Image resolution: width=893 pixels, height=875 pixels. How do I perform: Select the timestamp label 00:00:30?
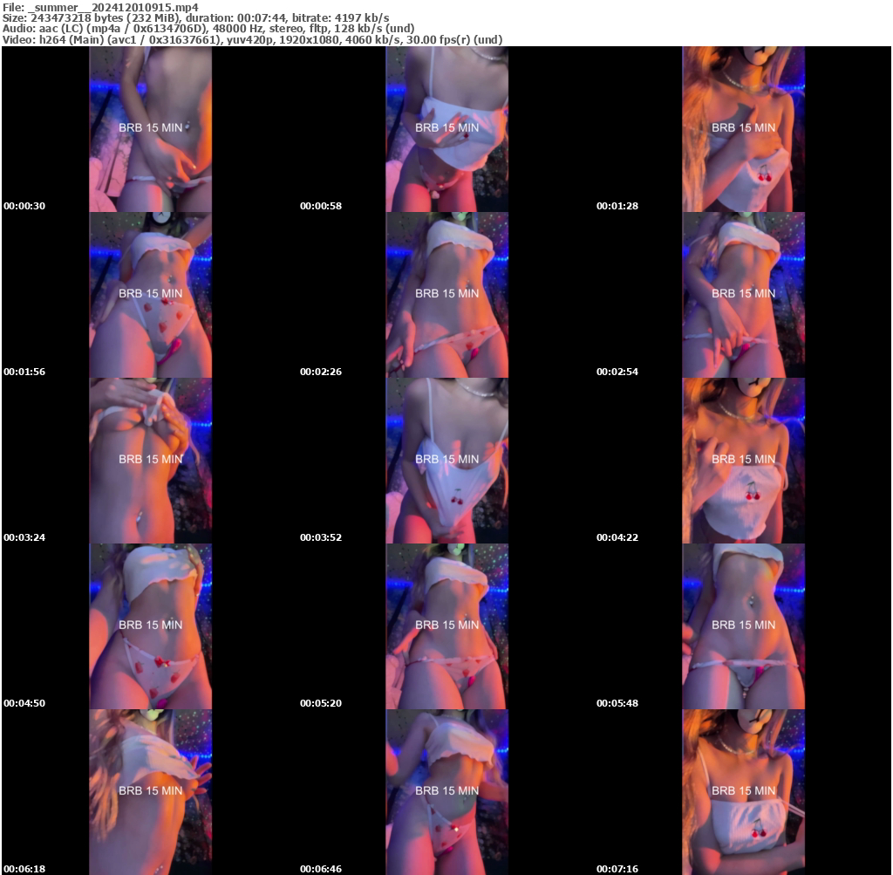(x=23, y=206)
